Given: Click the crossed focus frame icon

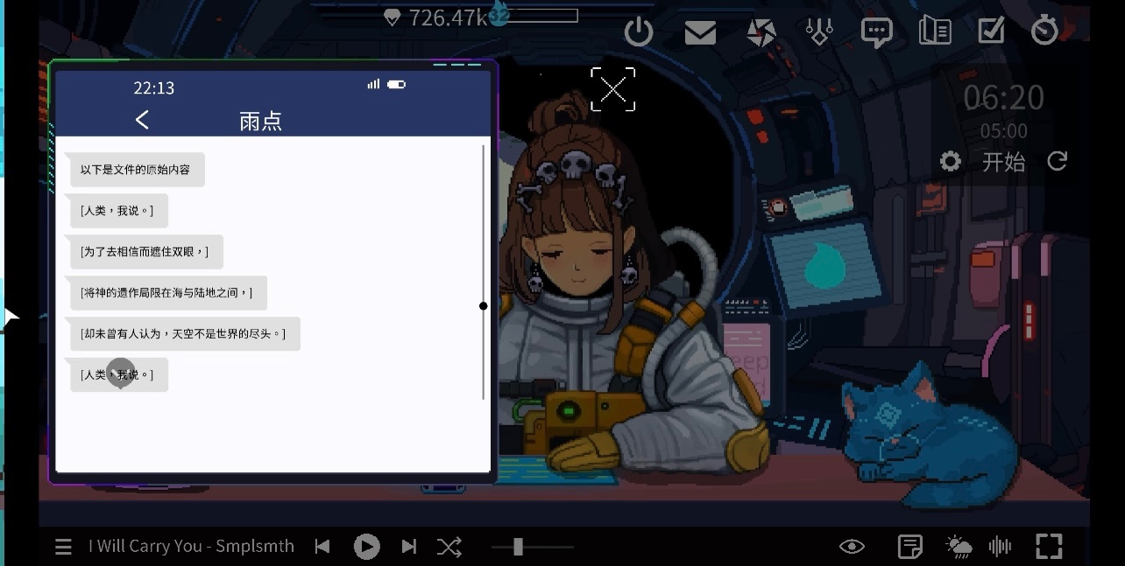Looking at the screenshot, I should (x=612, y=89).
